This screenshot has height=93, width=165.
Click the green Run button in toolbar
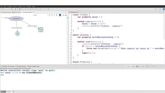pyautogui.click(x=20, y=9)
